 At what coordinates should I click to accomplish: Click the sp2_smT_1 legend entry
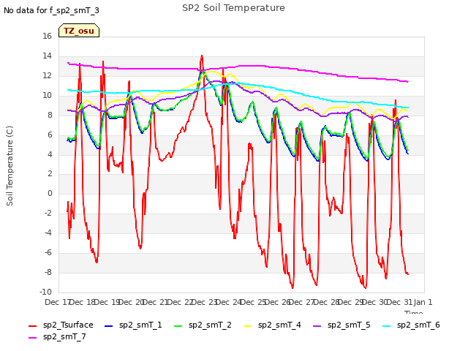tap(133, 325)
